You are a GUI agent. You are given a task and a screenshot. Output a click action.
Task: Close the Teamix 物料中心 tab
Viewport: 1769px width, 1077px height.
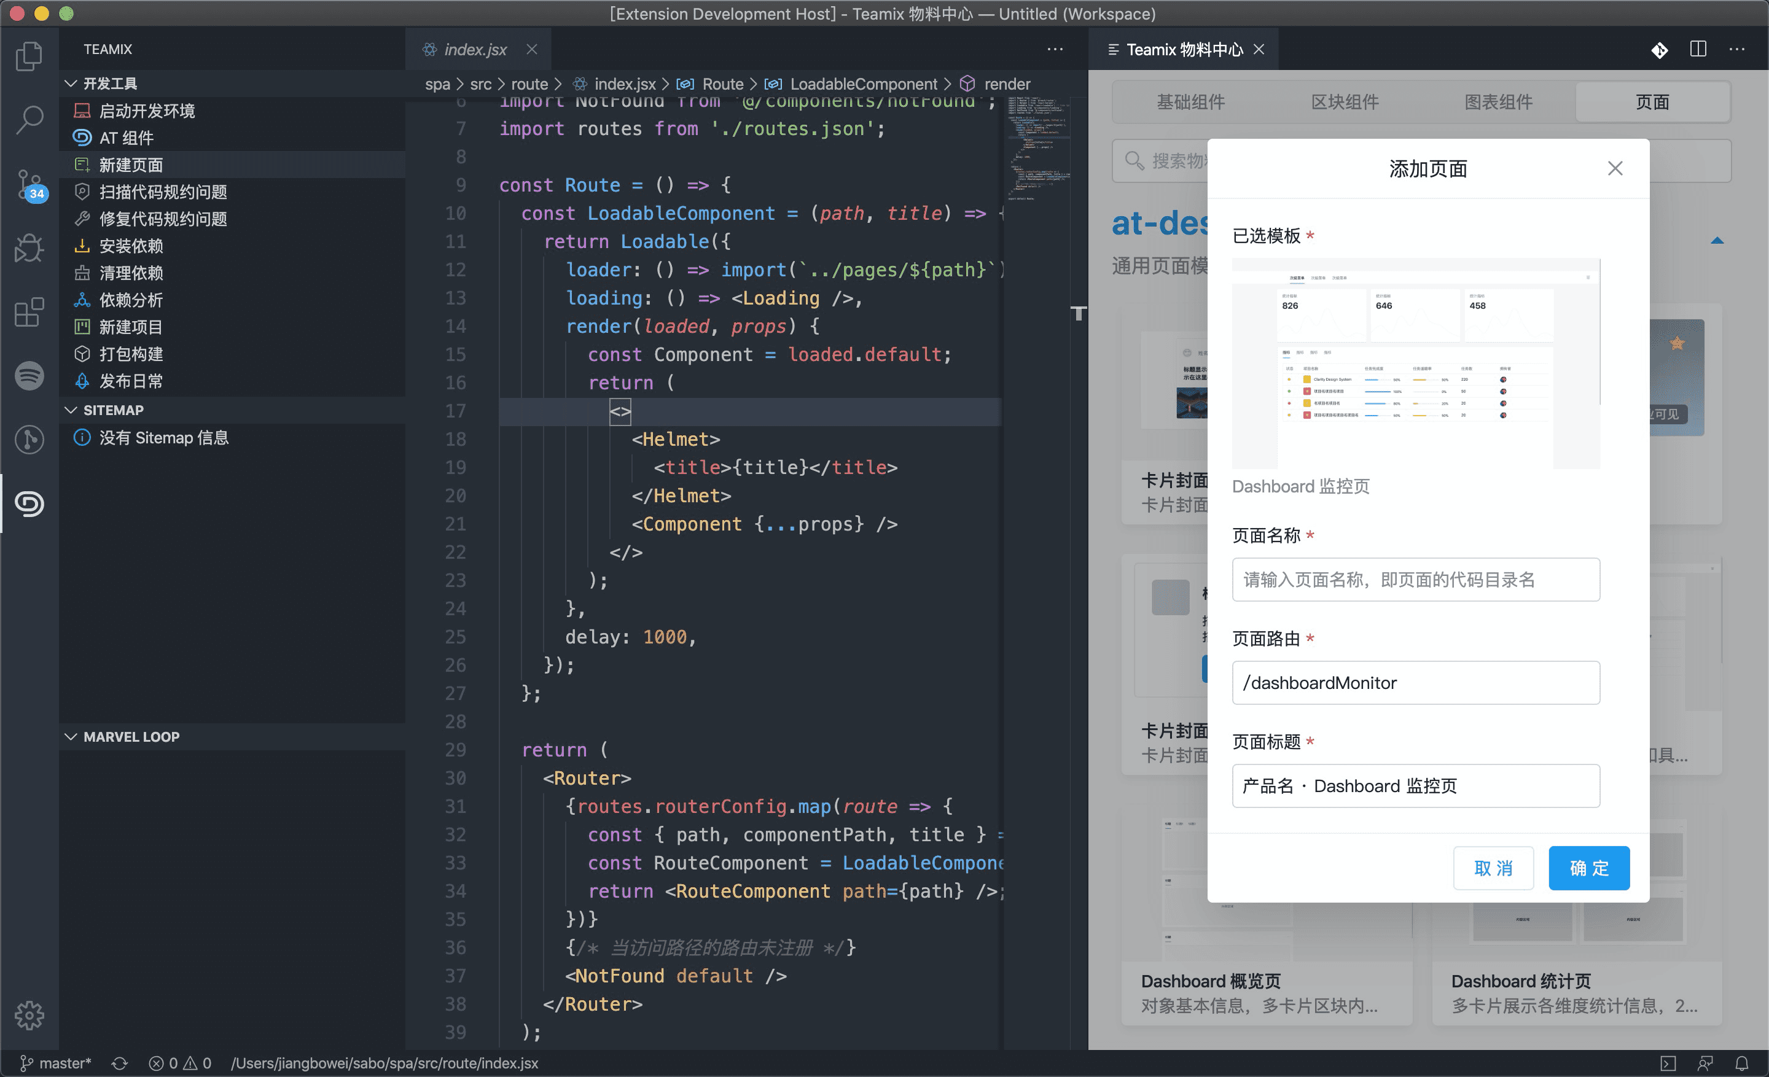(1259, 50)
